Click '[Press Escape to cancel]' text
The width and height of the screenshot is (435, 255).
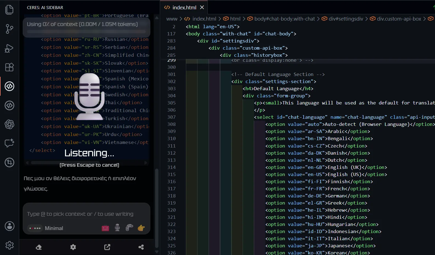[89, 165]
